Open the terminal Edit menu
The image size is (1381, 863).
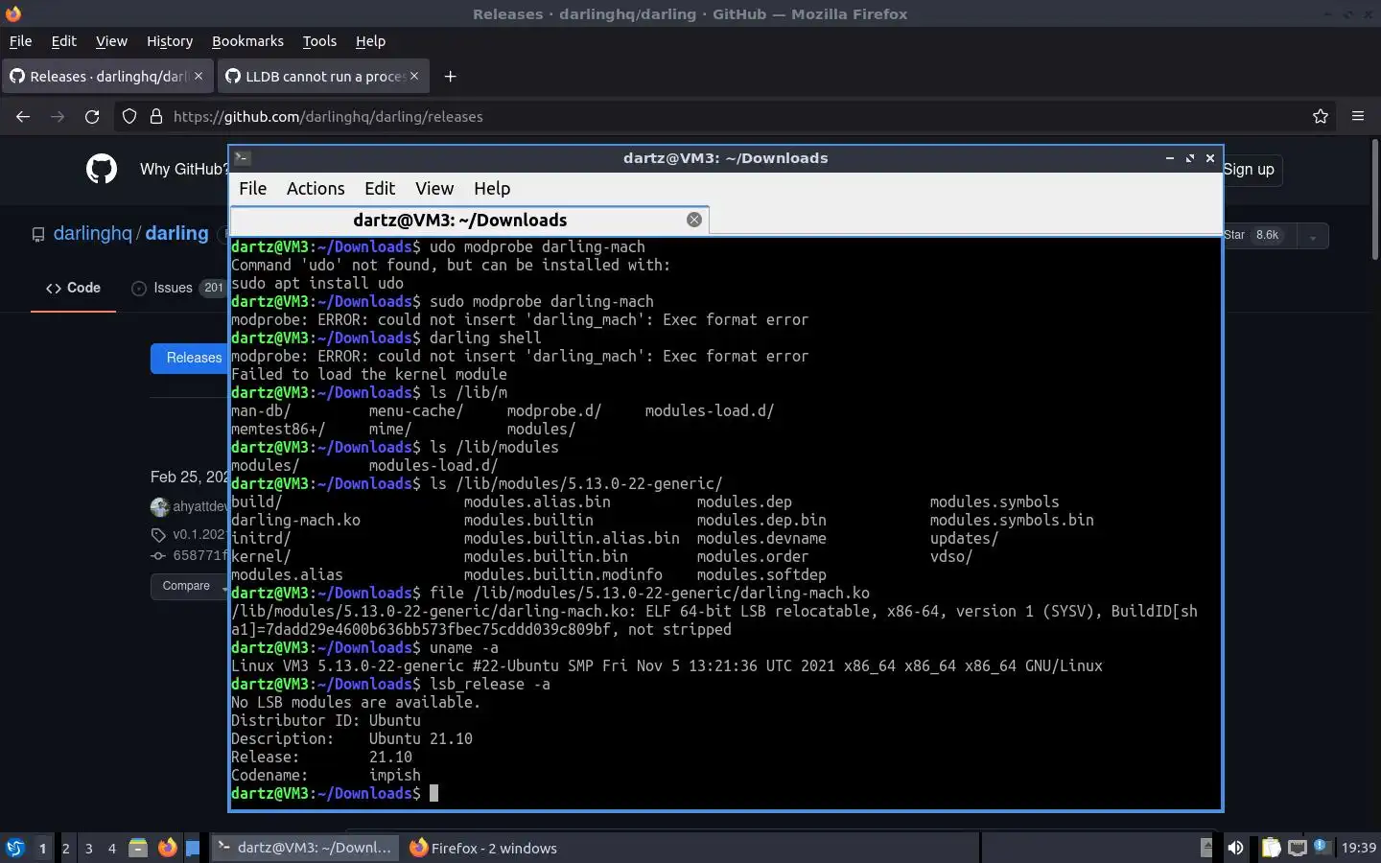380,189
